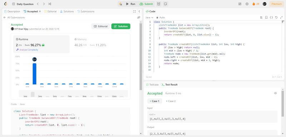Select Case 2 test case
This screenshot has width=286, height=137.
(171, 101)
